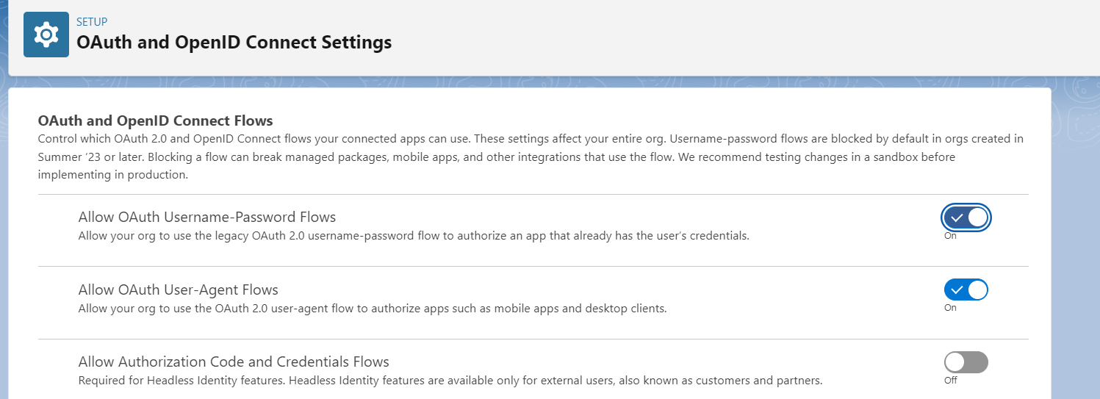Image resolution: width=1100 pixels, height=399 pixels.
Task: Enable Authorization Code and Credentials Flows toggle
Action: point(966,362)
